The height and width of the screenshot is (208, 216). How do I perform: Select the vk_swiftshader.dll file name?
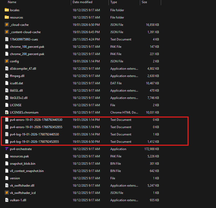(x=22, y=186)
